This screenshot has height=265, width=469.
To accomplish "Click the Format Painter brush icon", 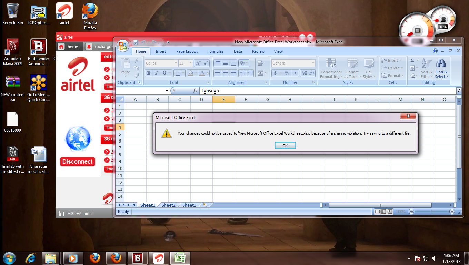I will (137, 75).
